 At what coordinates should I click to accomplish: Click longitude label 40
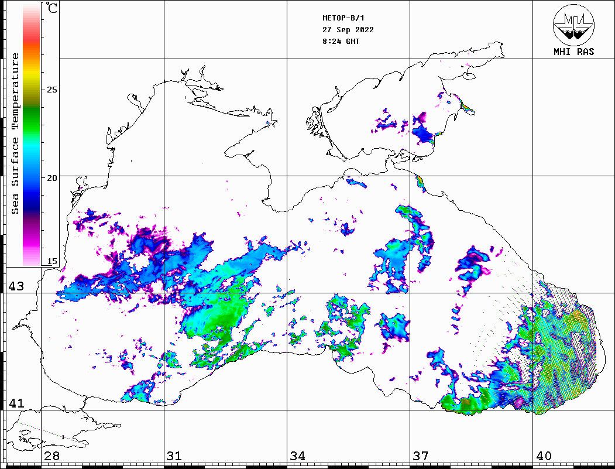point(544,456)
